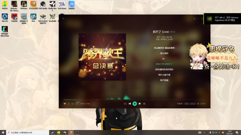Open the playlist queue showing 815
Screen dimensions: 241x135
(x=203, y=103)
